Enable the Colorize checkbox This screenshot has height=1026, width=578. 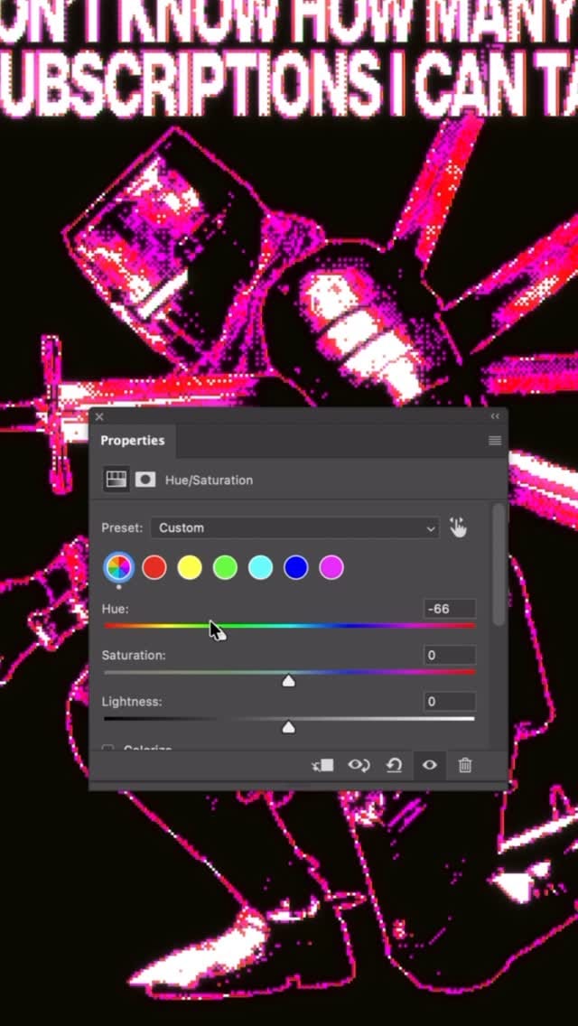coord(108,748)
